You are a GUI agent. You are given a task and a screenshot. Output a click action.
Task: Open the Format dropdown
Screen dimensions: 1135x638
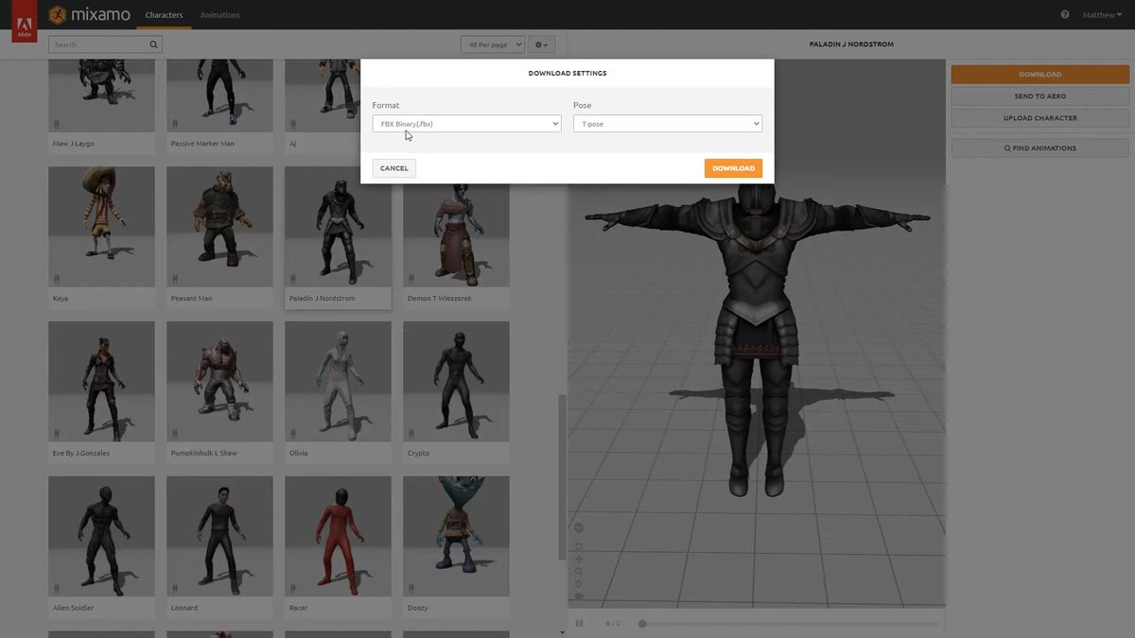coord(466,124)
